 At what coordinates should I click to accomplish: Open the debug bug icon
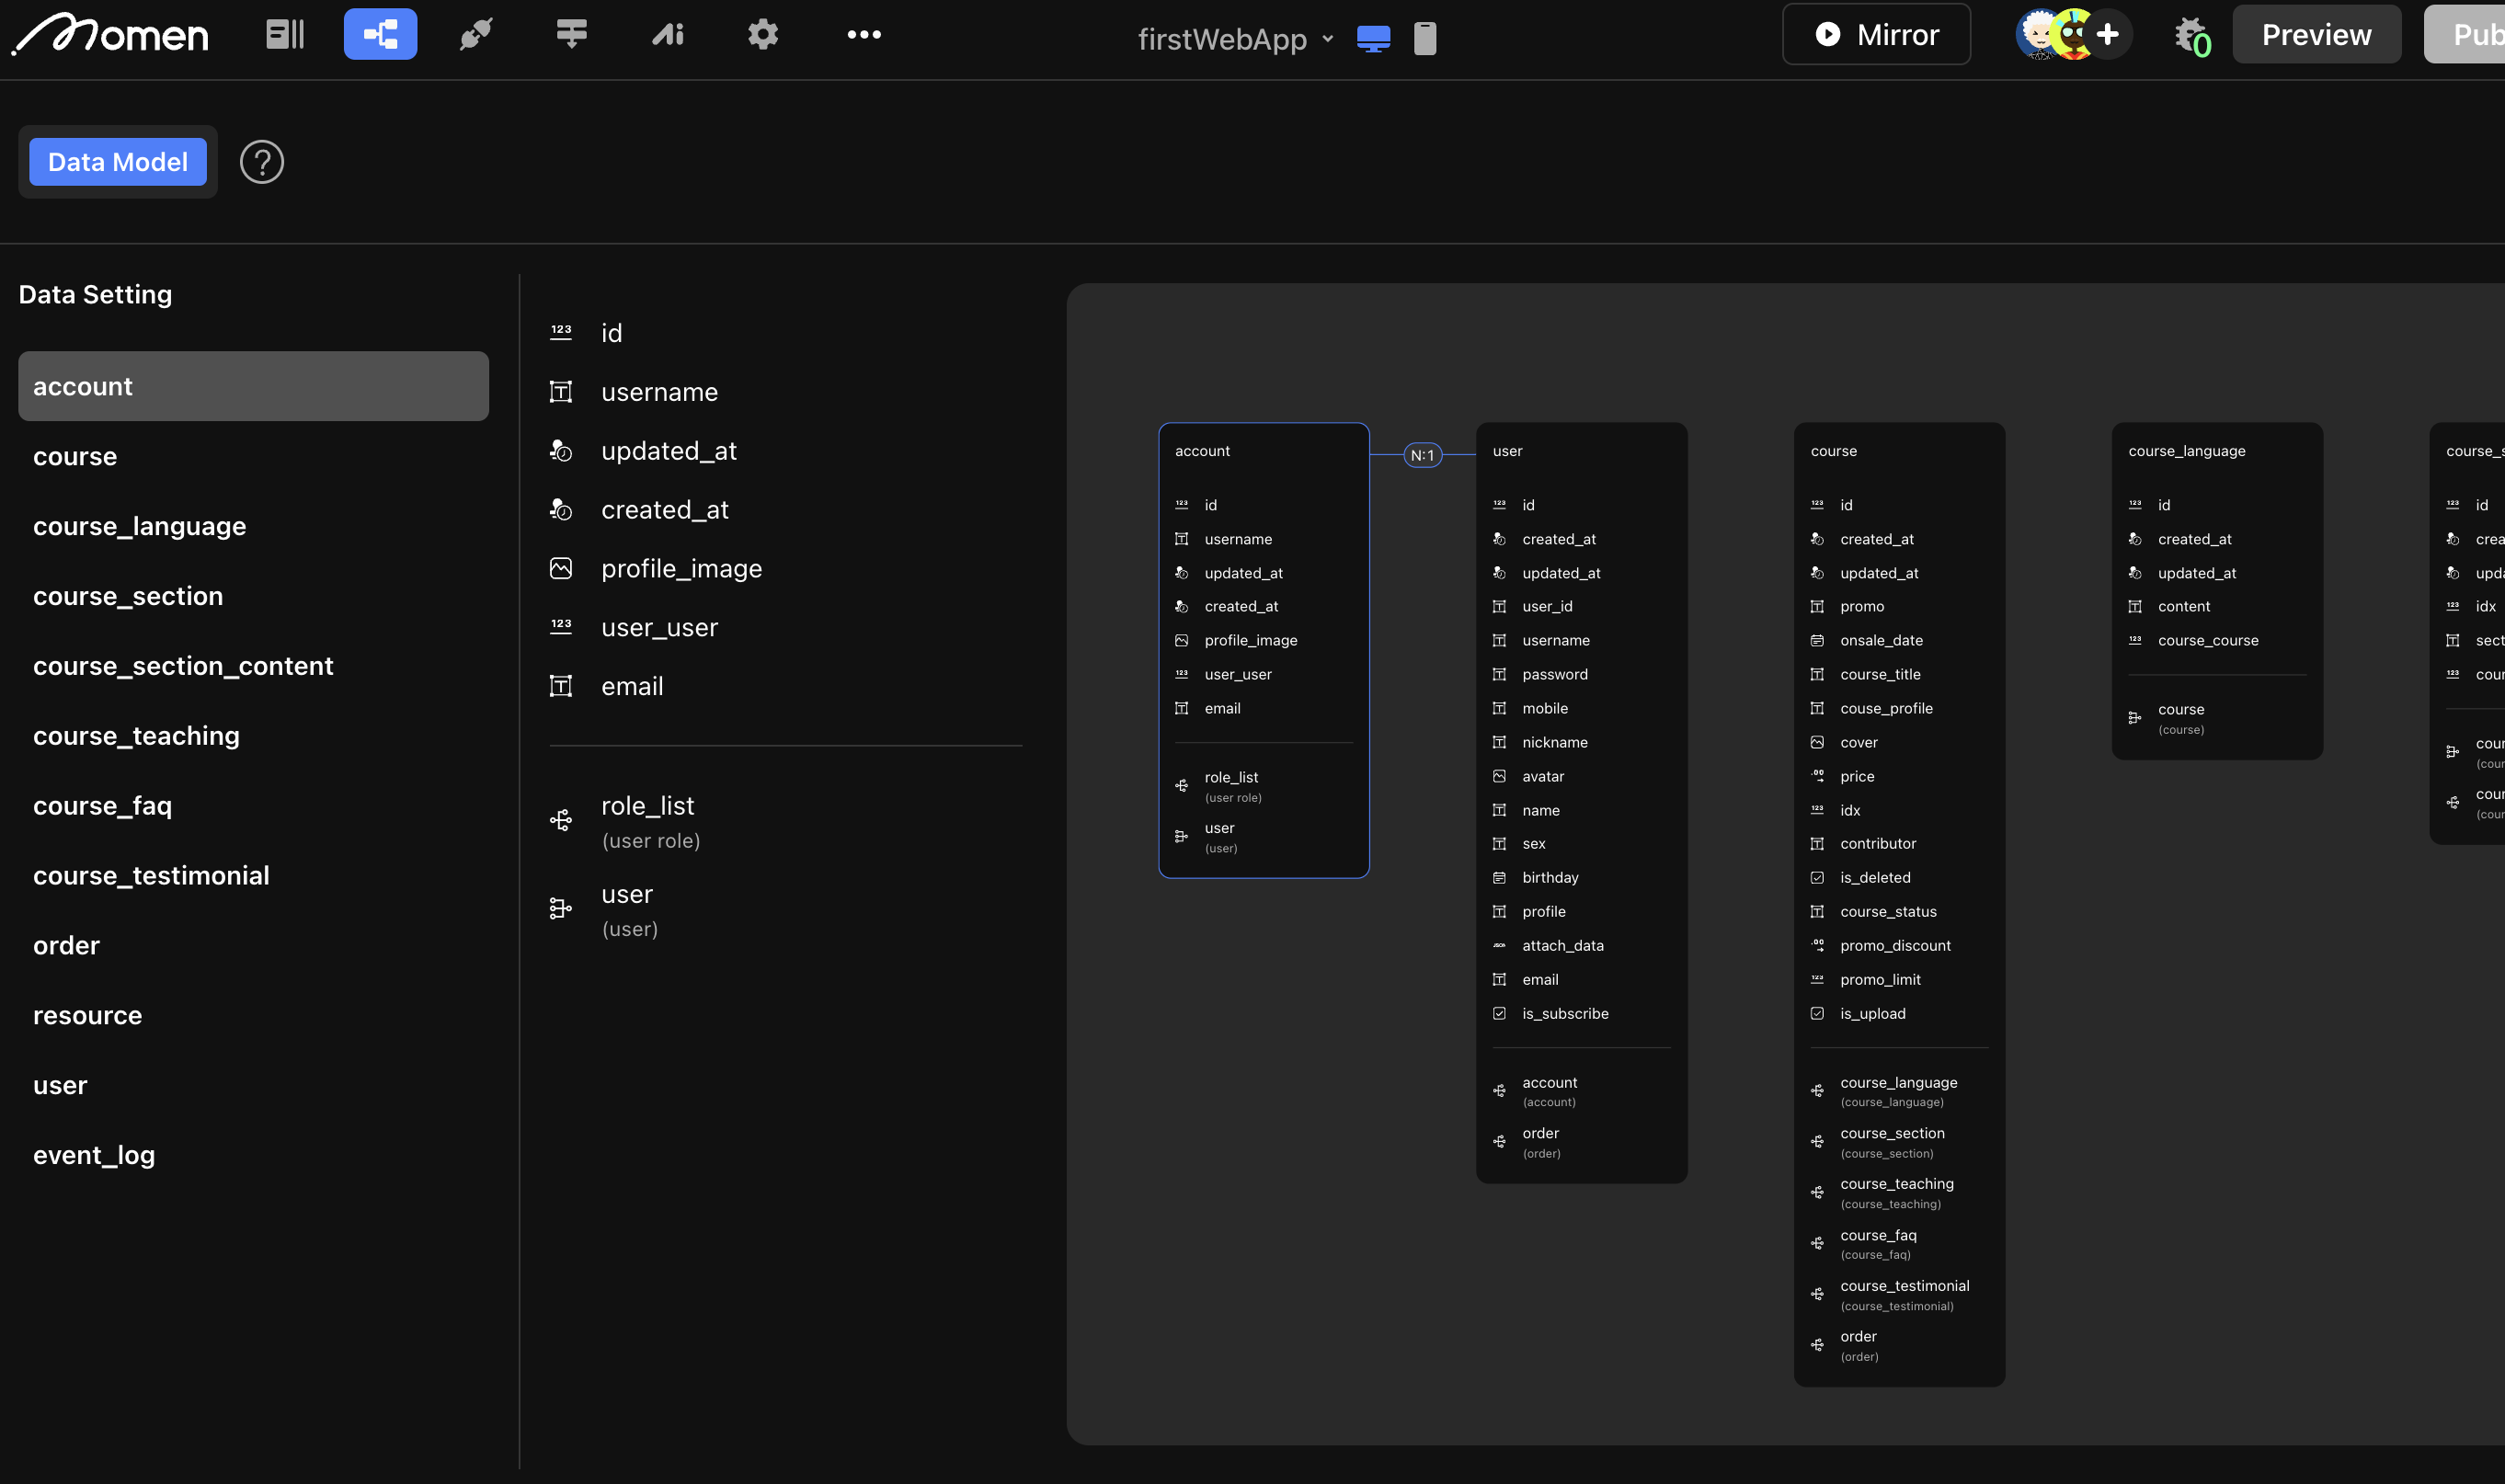(2192, 36)
